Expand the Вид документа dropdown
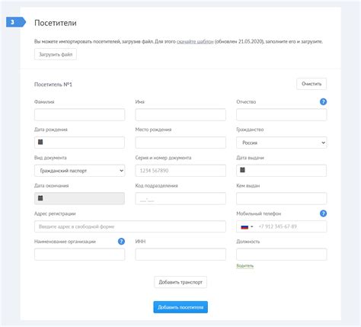 (x=79, y=171)
